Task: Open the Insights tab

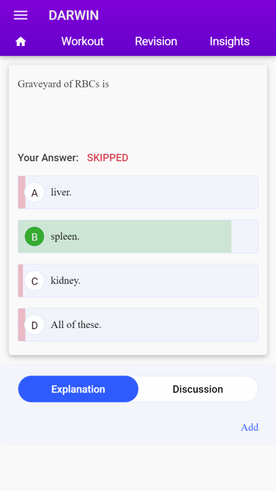Action: (230, 41)
